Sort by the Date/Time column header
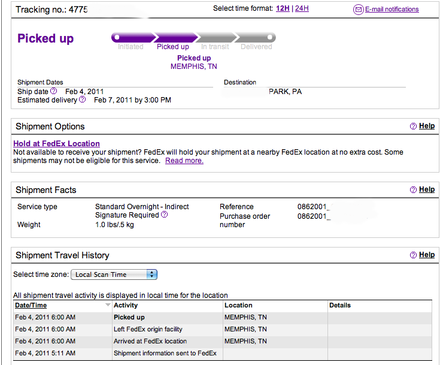This screenshot has height=365, width=440. [31, 306]
